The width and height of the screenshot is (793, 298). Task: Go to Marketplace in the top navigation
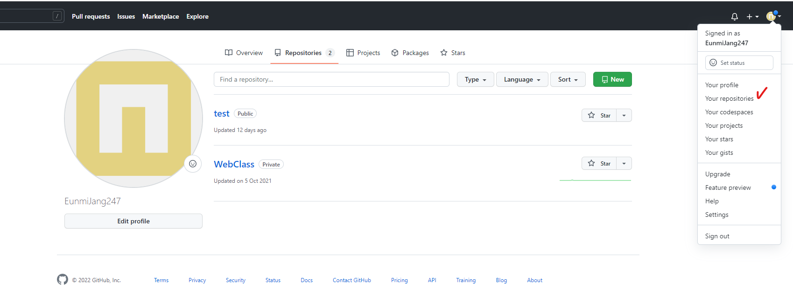[161, 16]
